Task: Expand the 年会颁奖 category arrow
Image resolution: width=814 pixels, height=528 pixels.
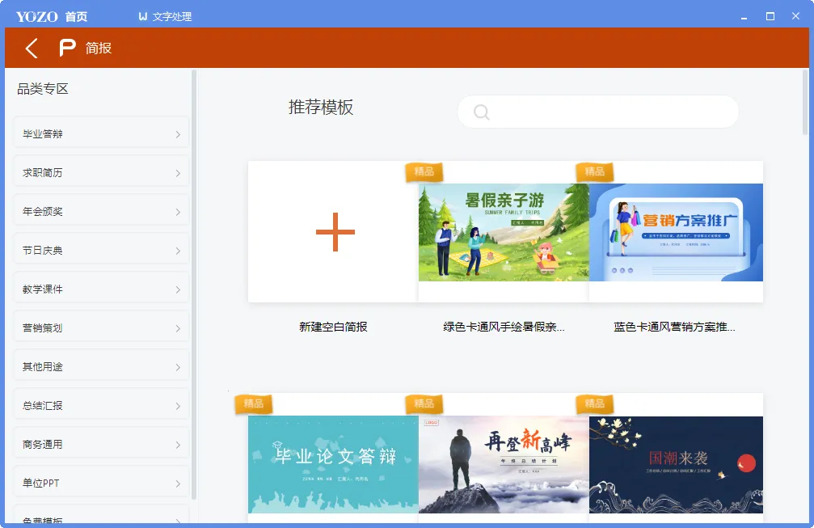Action: [x=178, y=212]
